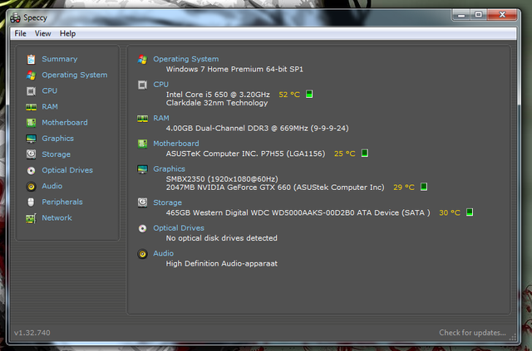Click '2047MB NVIDIA GeForce GTX 660' text
Viewport: 532px width, 351px height.
point(229,188)
